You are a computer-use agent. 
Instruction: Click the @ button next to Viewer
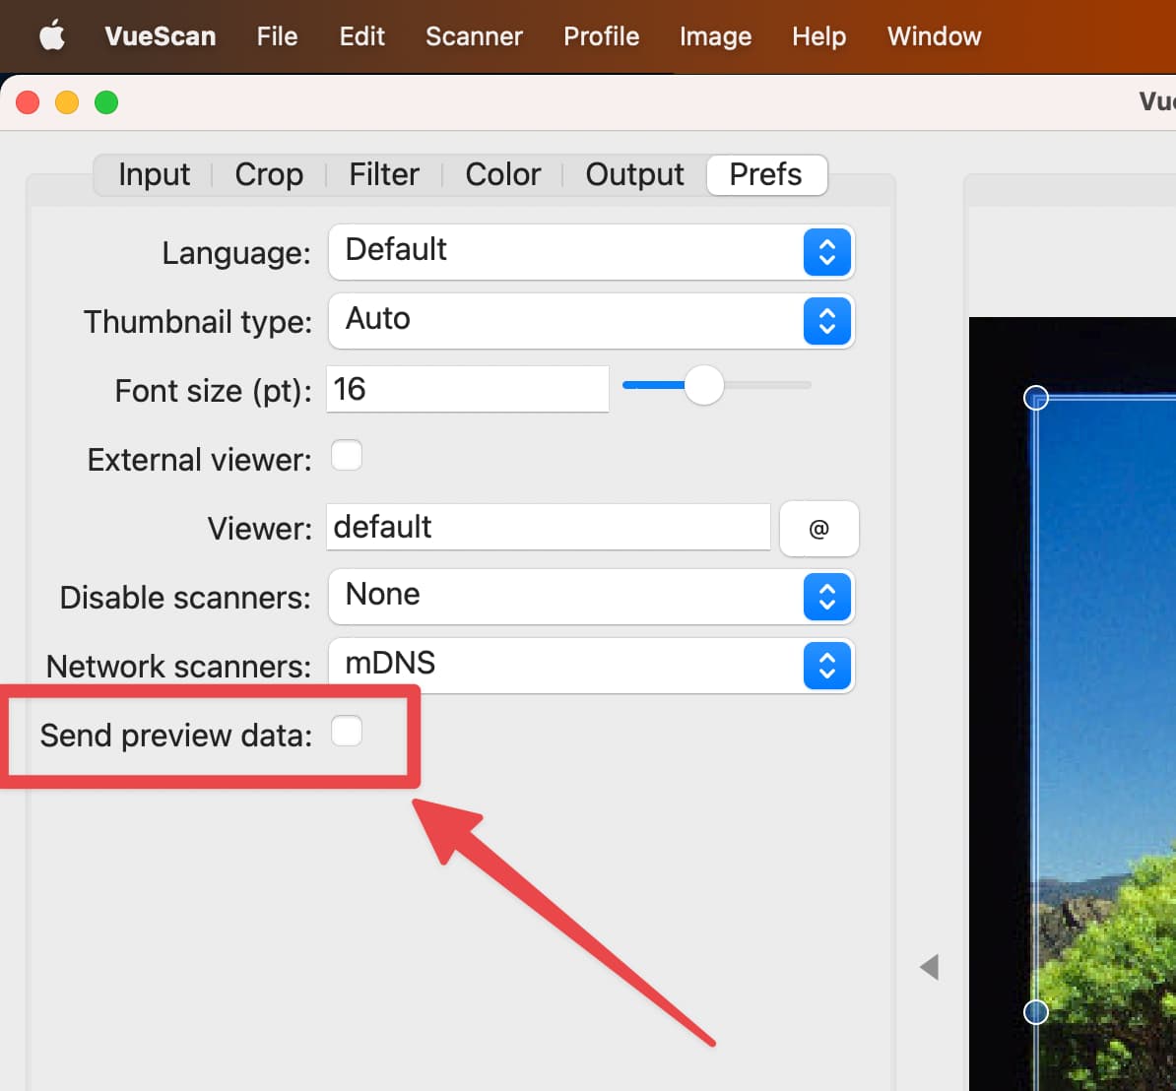pyautogui.click(x=818, y=529)
